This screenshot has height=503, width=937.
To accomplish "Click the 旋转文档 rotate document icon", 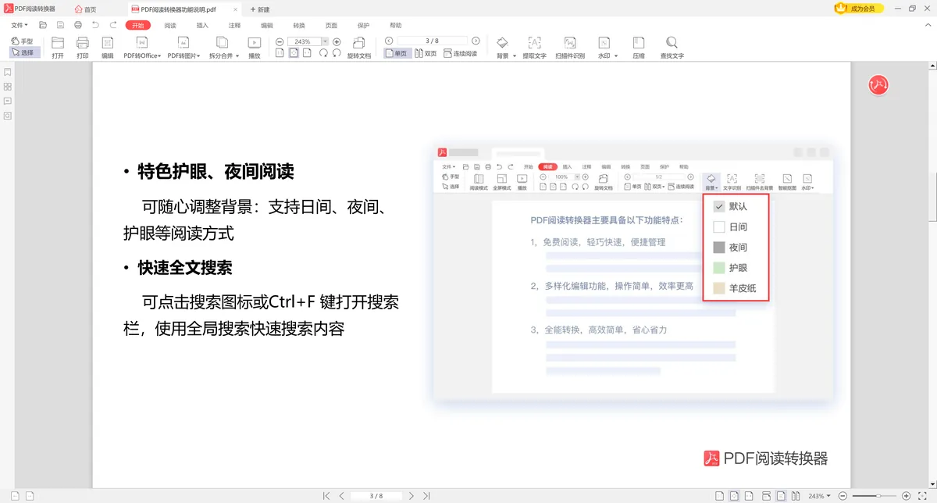I will click(x=359, y=48).
